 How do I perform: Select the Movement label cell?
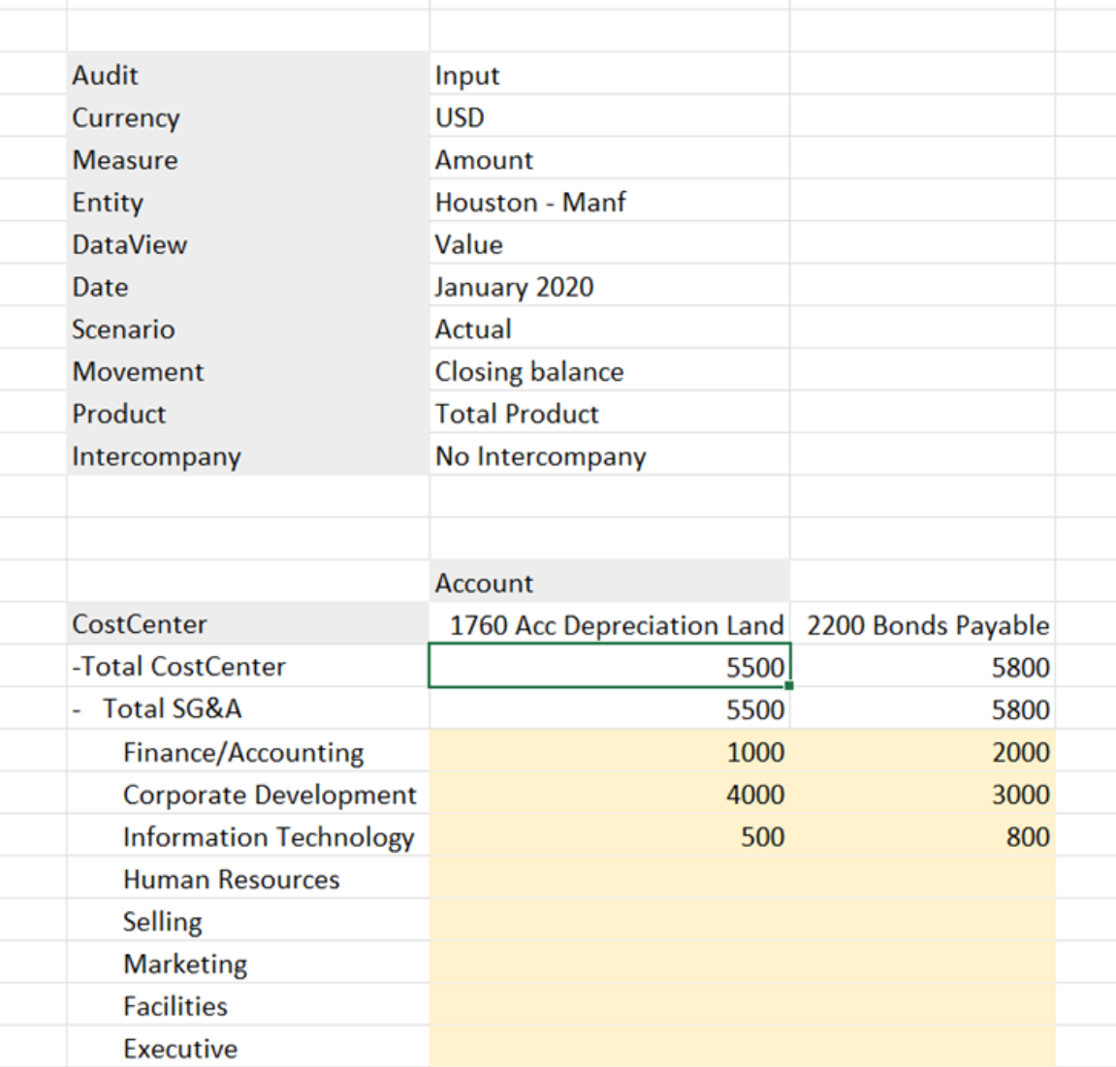[x=247, y=370]
